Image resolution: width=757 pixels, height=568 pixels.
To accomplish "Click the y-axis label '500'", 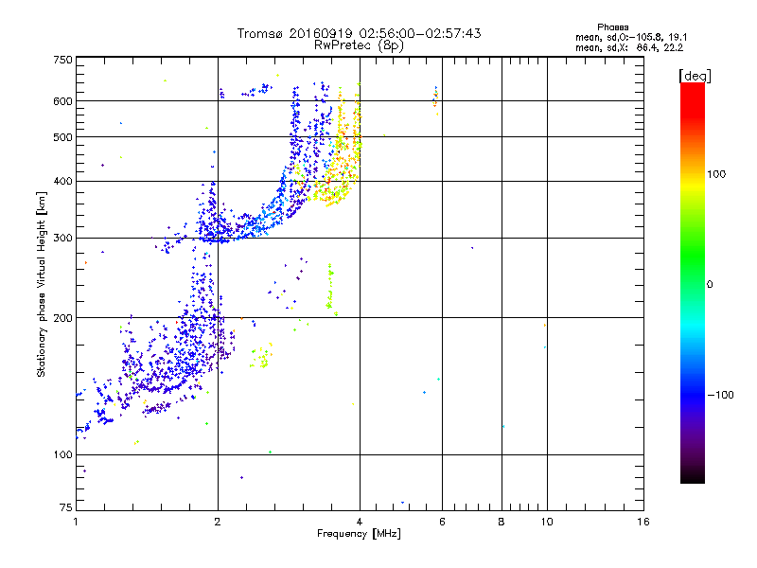I will [x=62, y=137].
